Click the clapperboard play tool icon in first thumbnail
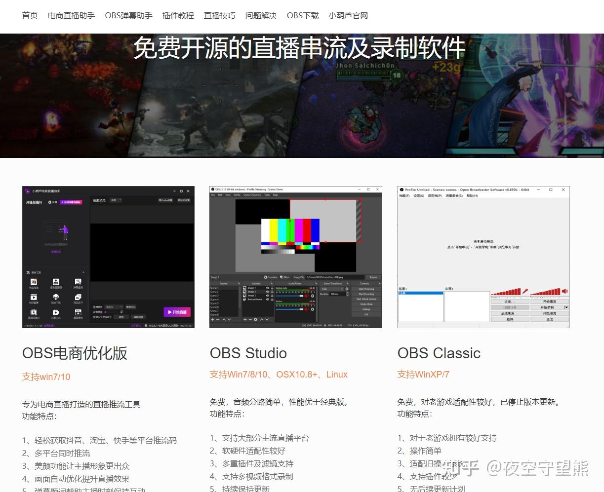604x492 pixels. pos(34,297)
